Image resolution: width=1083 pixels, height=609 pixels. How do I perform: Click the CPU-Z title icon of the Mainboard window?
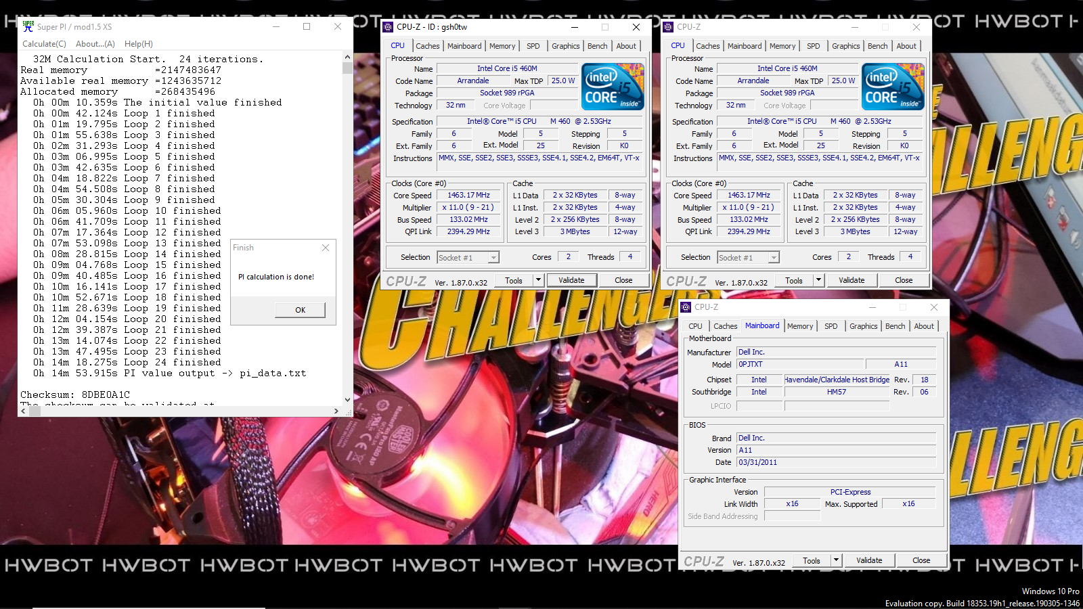point(686,307)
